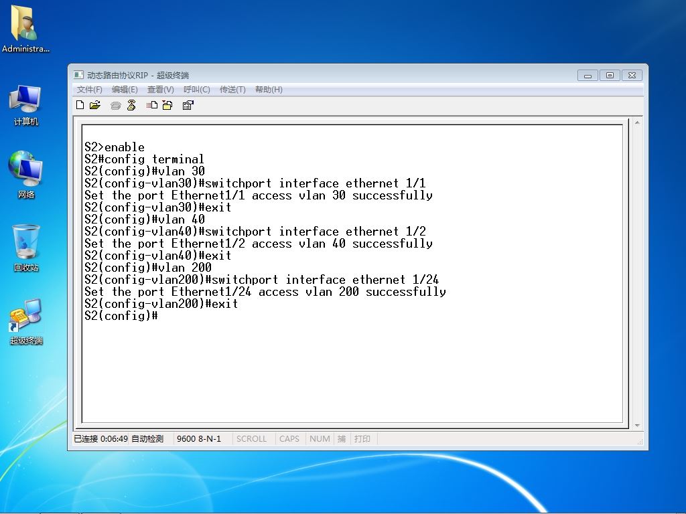Viewport: 686px width, 514px height.
Task: Click the 打印 print status indicator
Action: tap(362, 439)
